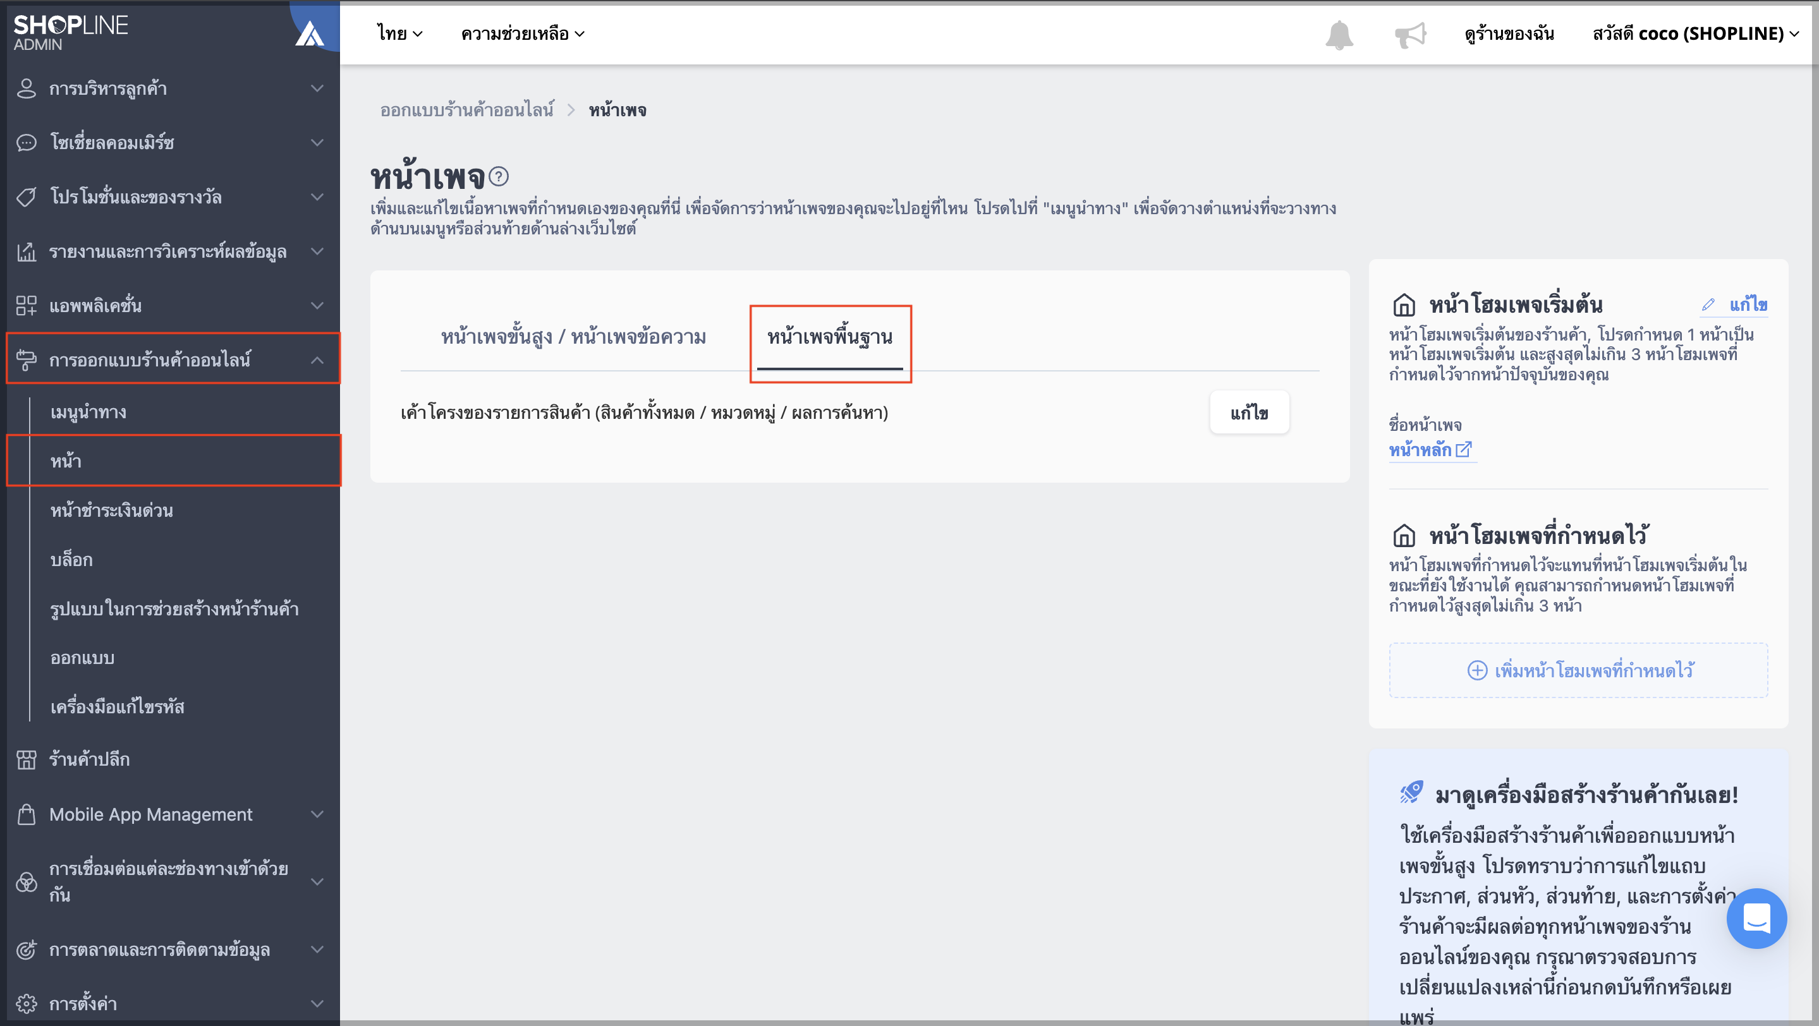Open the live chat support bubble

coord(1756,918)
